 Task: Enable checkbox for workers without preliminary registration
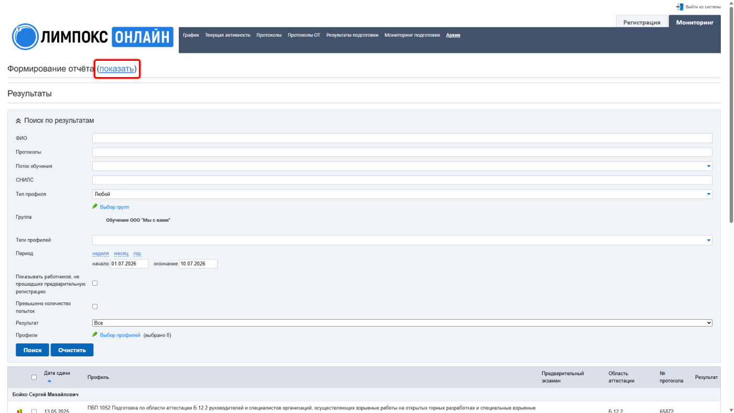point(95,283)
